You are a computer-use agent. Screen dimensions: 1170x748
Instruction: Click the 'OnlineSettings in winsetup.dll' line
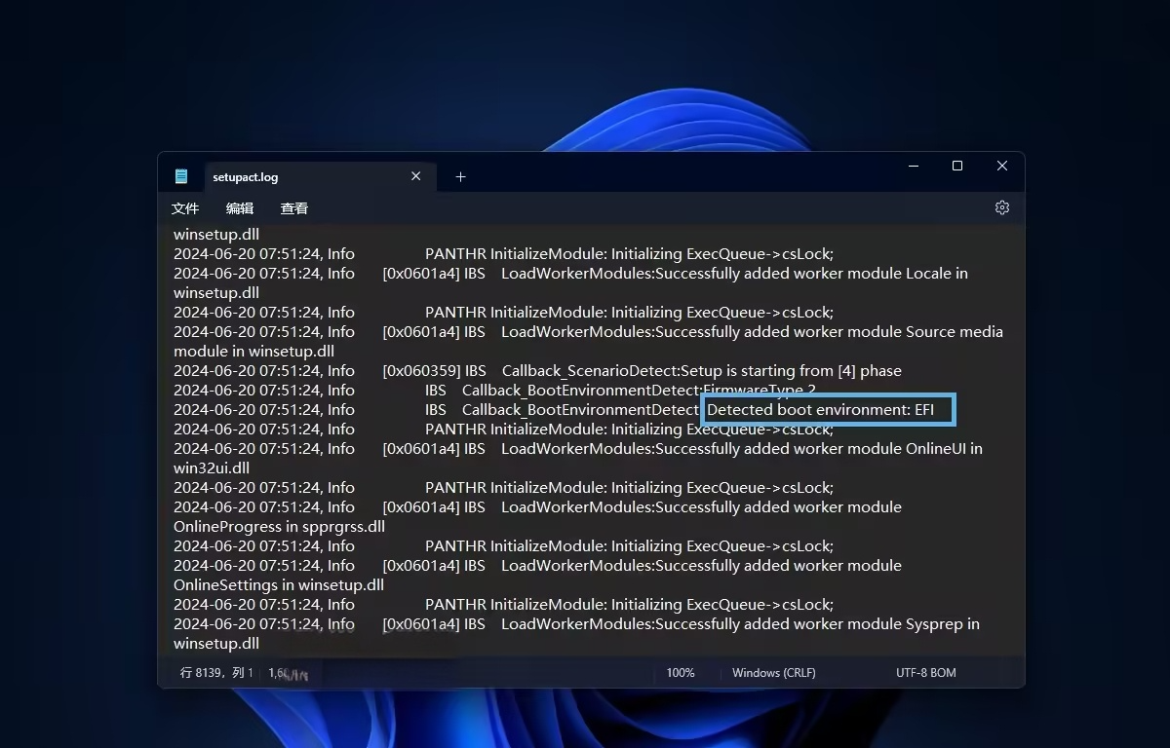(x=279, y=585)
